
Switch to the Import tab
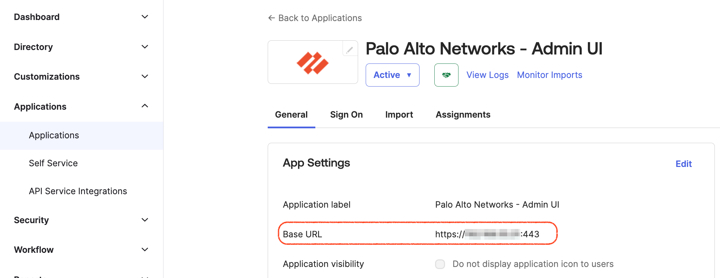[x=399, y=115]
